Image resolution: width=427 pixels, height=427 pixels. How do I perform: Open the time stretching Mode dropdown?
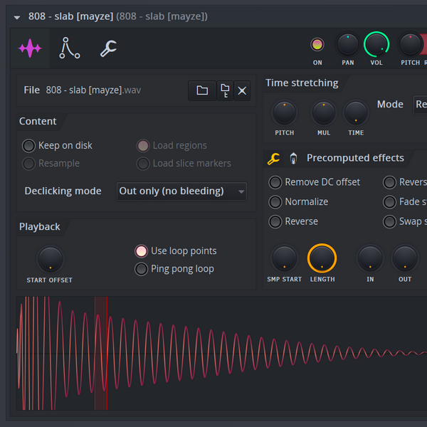pyautogui.click(x=420, y=105)
